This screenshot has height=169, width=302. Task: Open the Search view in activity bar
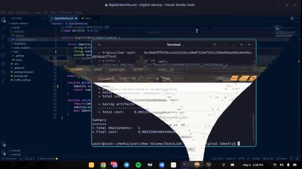click(x=3, y=28)
